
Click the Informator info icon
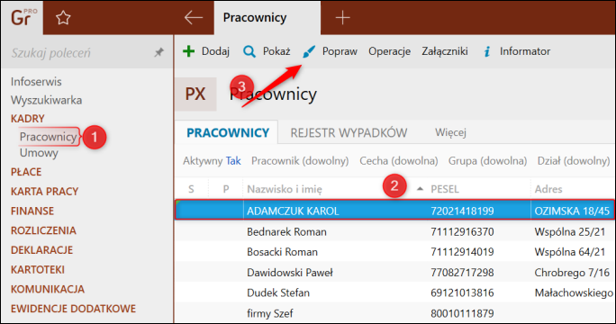(486, 51)
